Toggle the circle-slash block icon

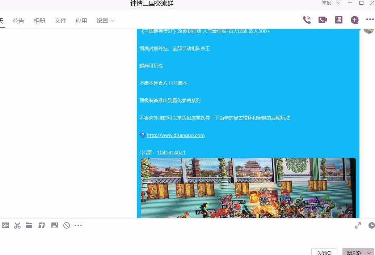(x=67, y=225)
